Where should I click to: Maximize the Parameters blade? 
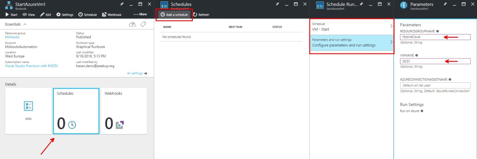[x=464, y=4]
